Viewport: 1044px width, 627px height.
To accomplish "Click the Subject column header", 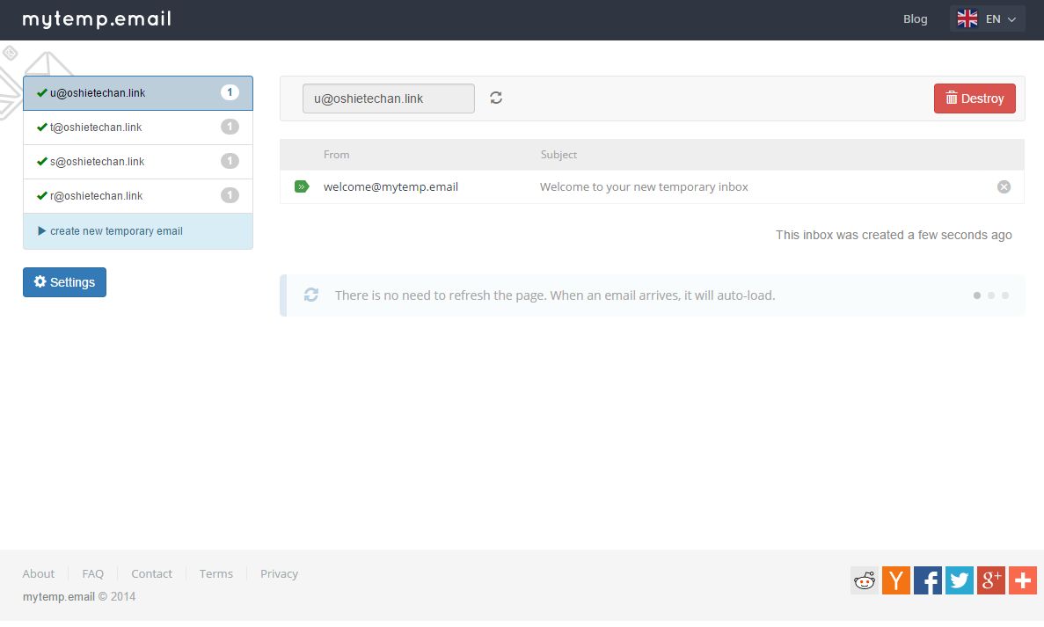I will point(559,155).
